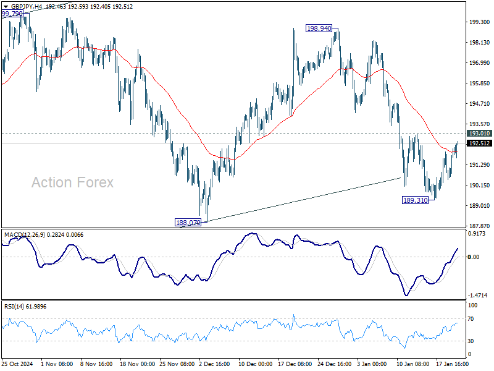Screen dimensions: 494x371
Task: Click the 17 Jan 16:00 time label
Action: tap(453, 364)
